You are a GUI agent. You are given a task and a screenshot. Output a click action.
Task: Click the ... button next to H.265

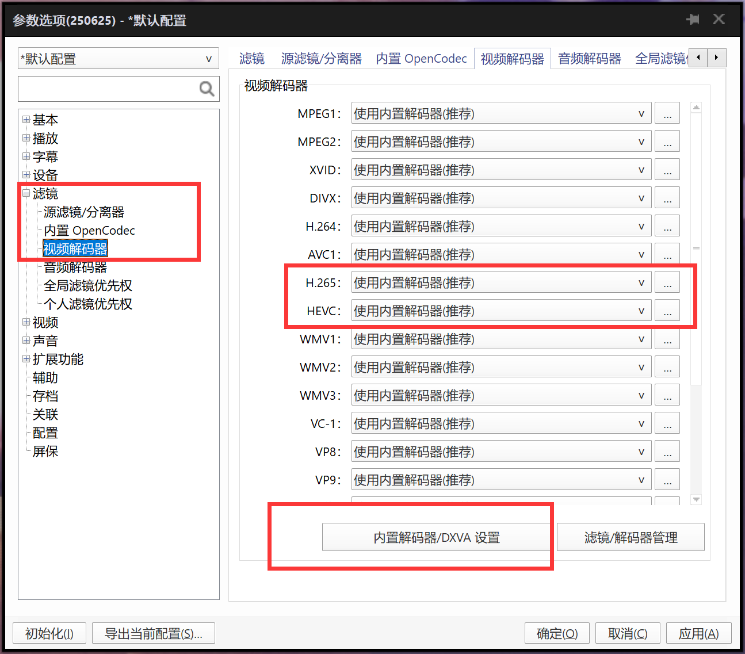pos(667,282)
